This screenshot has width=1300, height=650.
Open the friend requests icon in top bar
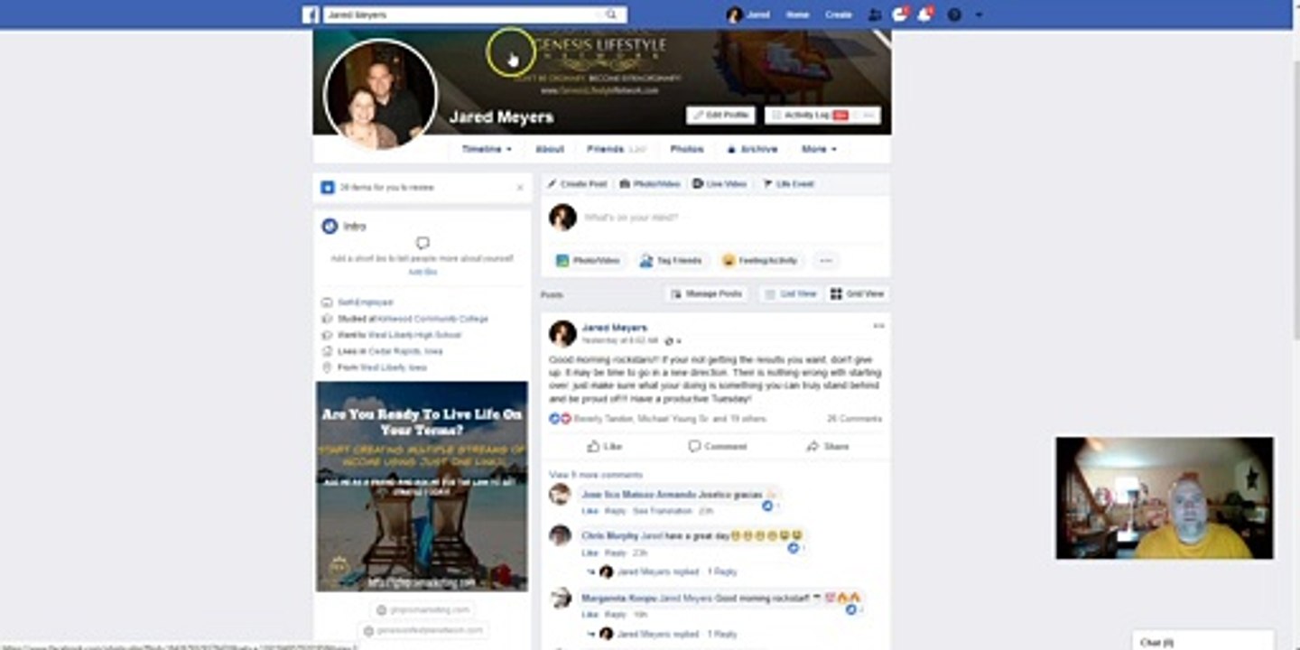tap(874, 14)
